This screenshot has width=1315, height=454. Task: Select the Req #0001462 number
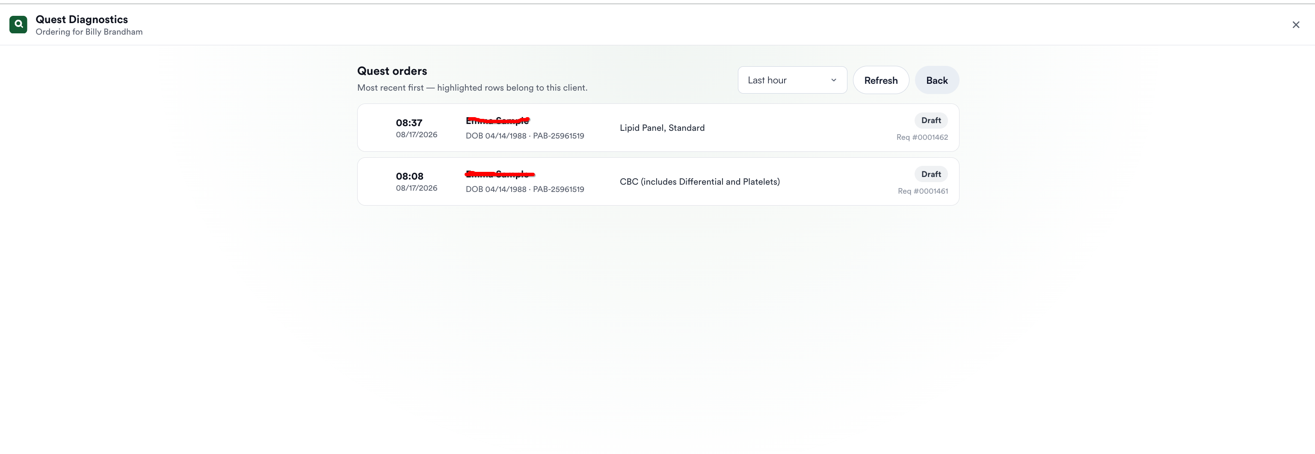coord(922,137)
